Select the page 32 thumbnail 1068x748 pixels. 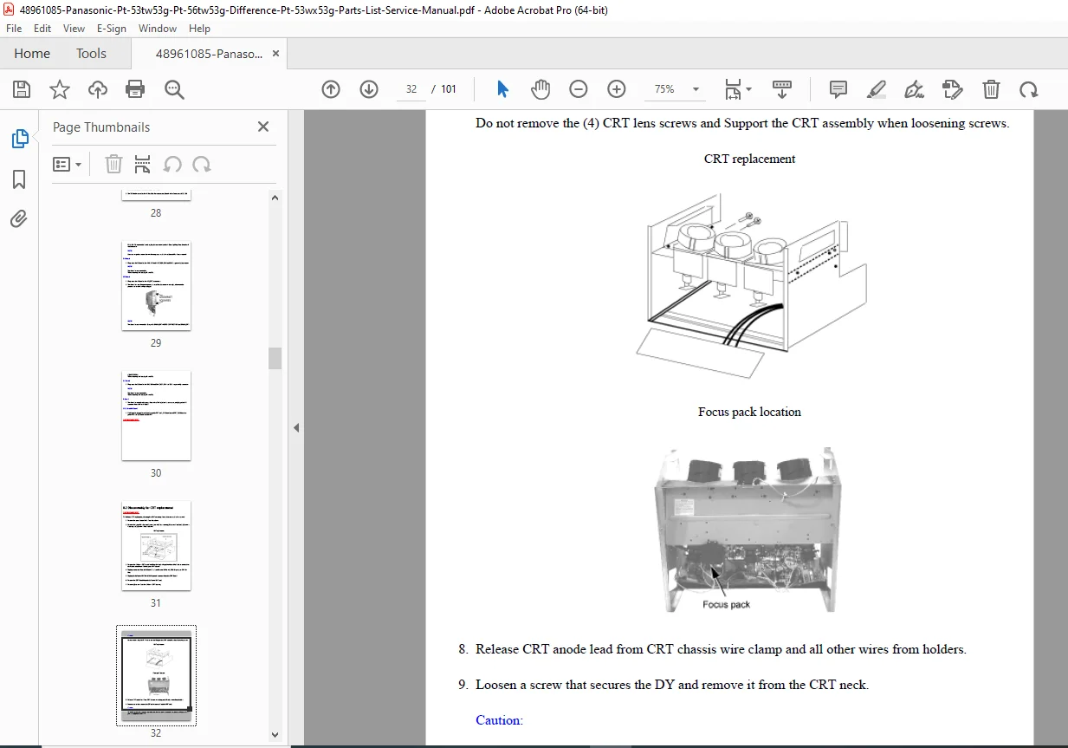[156, 675]
